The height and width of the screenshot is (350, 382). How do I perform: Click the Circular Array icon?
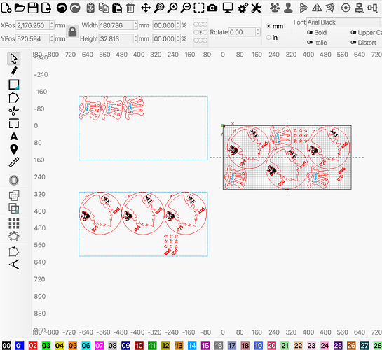click(x=14, y=236)
